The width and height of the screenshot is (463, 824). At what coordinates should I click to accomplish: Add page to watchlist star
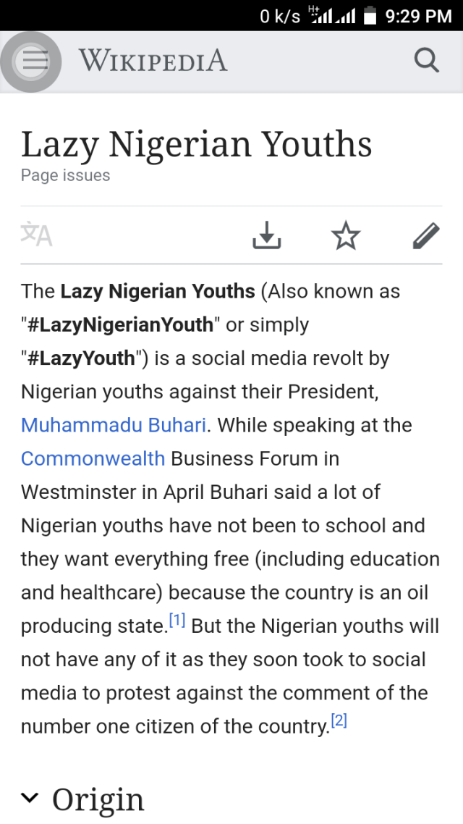point(346,235)
